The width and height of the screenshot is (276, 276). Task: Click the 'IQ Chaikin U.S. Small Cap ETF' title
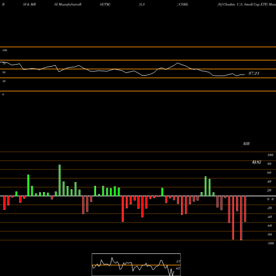[x=242, y=4]
